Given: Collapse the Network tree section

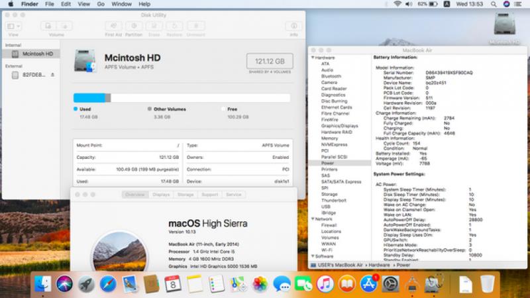Looking at the screenshot, I should [313, 219].
